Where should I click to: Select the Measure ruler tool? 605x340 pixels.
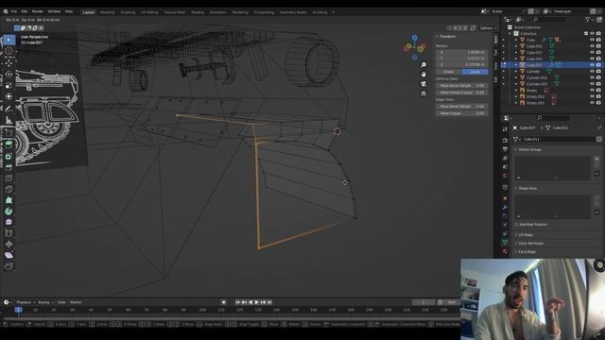click(9, 121)
